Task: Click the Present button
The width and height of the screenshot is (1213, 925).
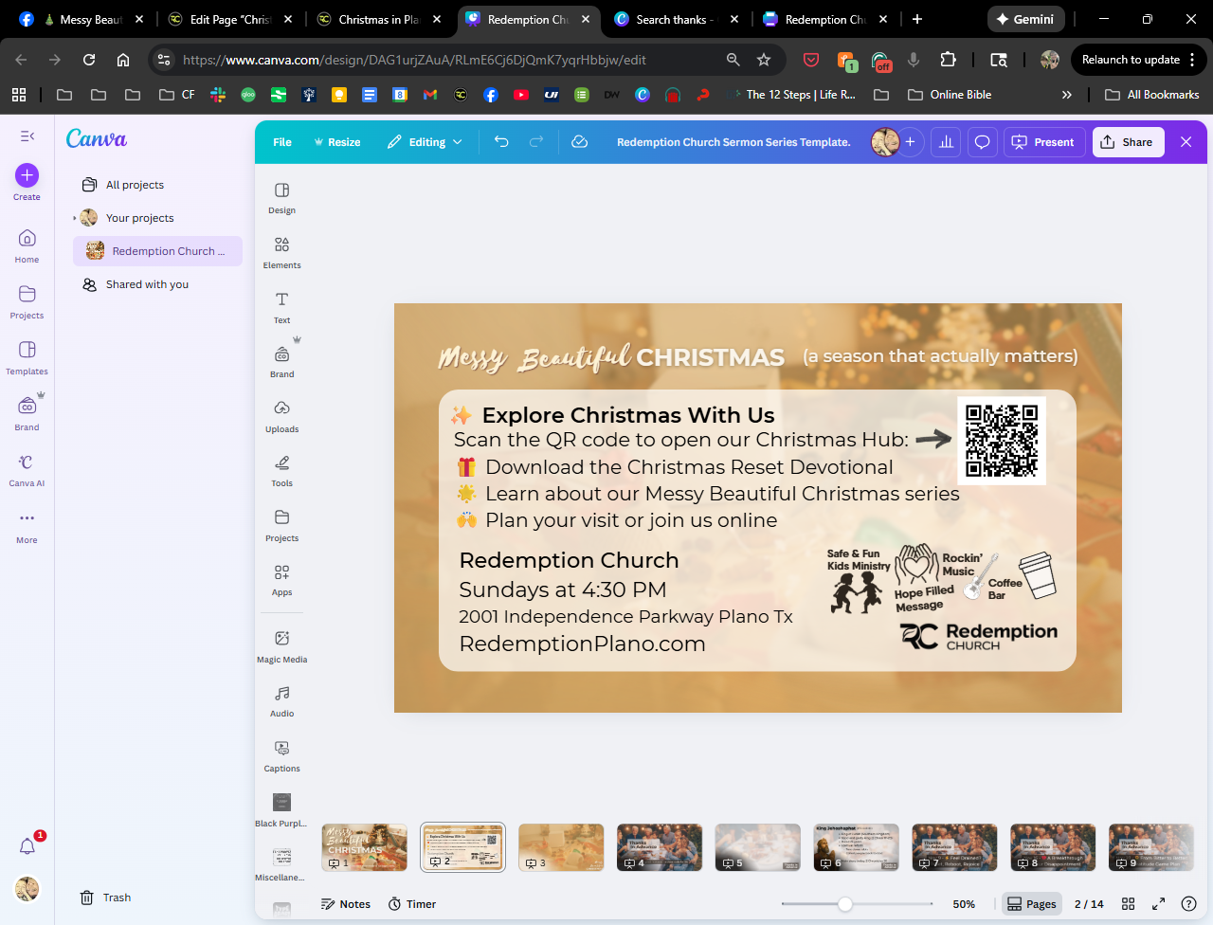Action: (x=1043, y=142)
